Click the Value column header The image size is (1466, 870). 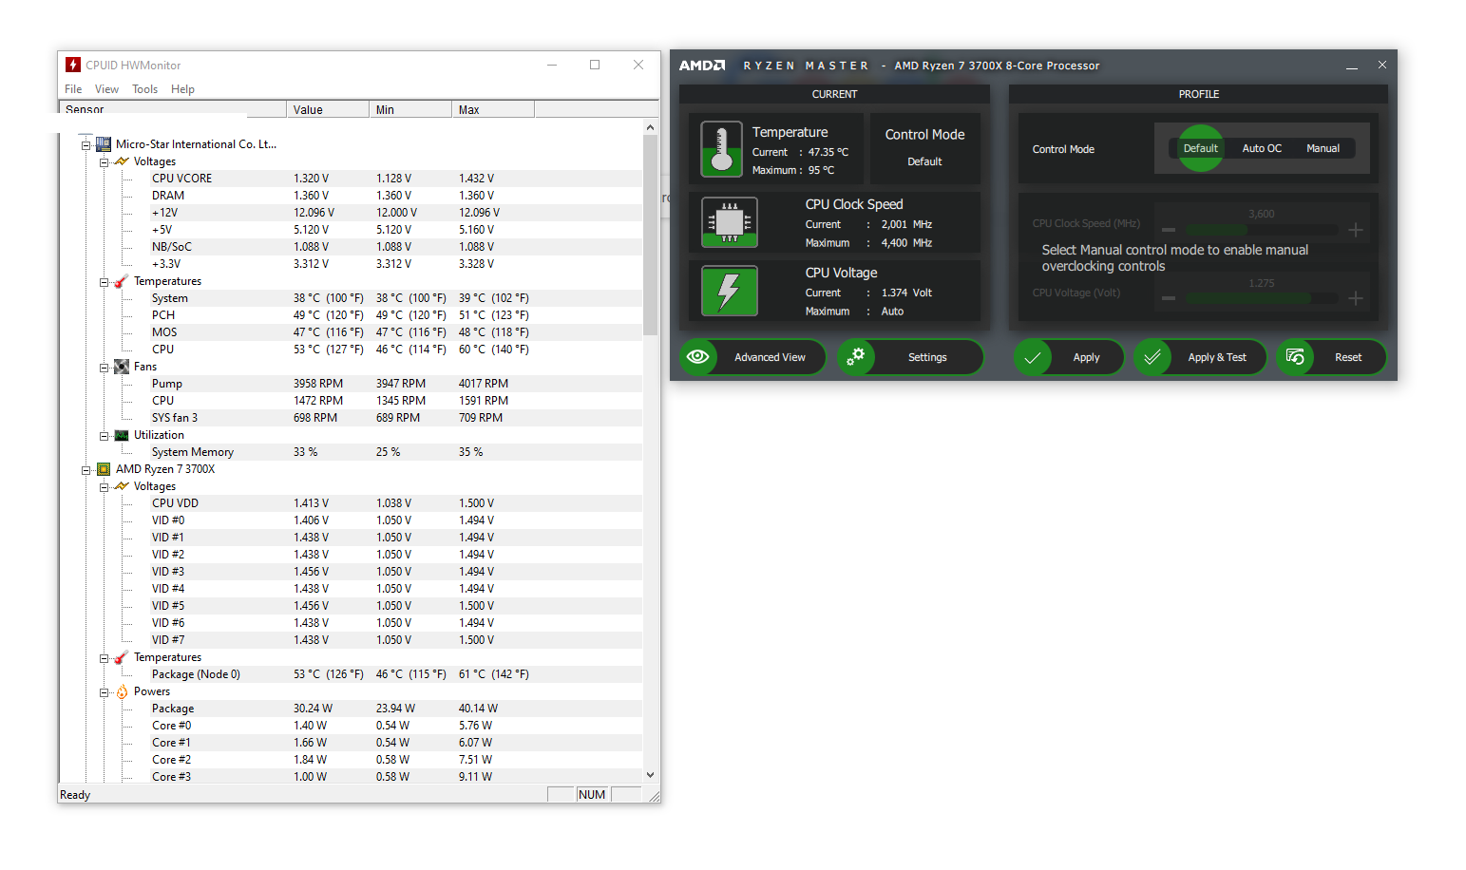[x=328, y=109]
